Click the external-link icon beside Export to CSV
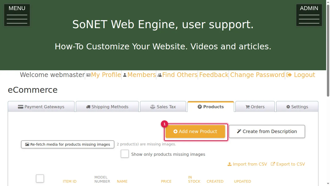Image resolution: width=330 pixels, height=186 pixels. coord(273,164)
